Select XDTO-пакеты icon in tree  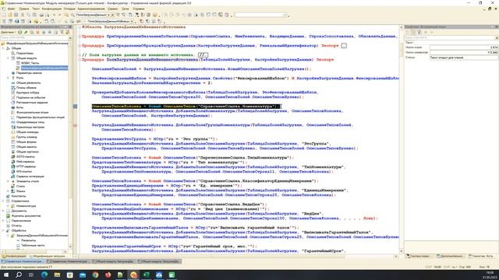click(13, 157)
